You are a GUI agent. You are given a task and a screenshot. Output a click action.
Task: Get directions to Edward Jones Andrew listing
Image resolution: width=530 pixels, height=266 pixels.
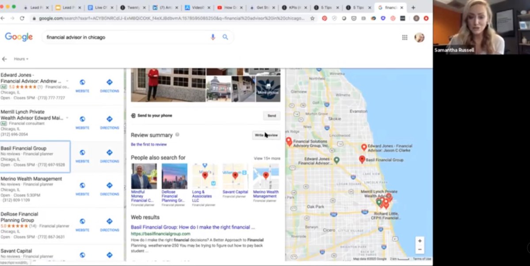point(110,85)
